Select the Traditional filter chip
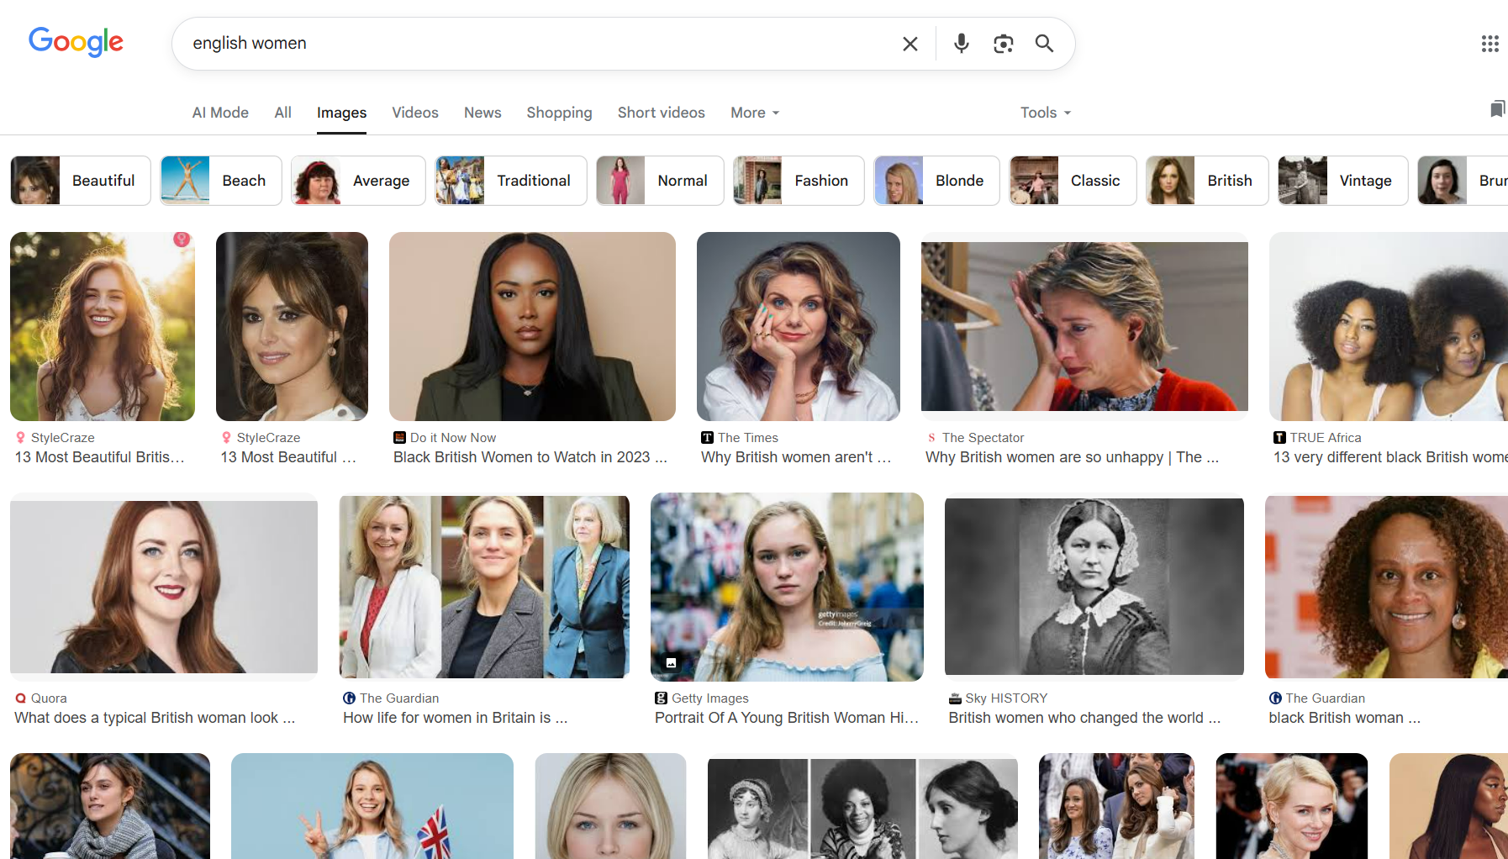Viewport: 1508px width, 859px height. pyautogui.click(x=511, y=181)
